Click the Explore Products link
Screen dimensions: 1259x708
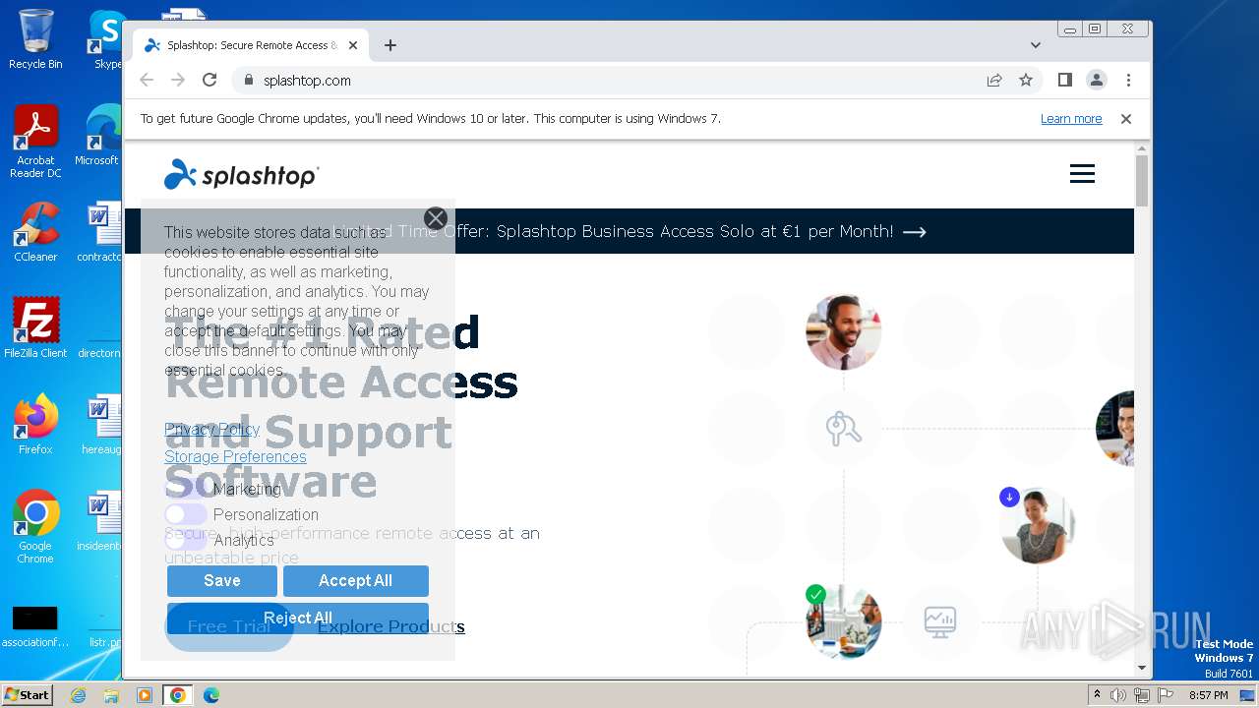pyautogui.click(x=391, y=626)
